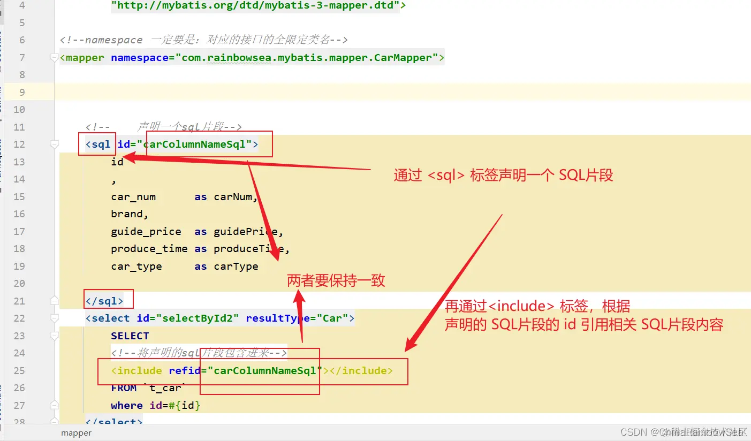
Task: Click the fold end marker at line 27
Action: 54,405
